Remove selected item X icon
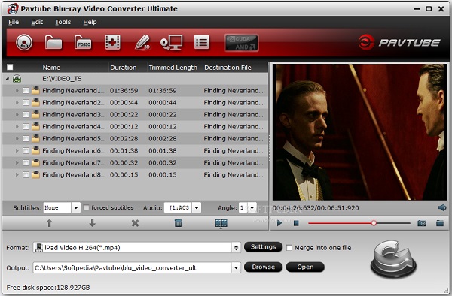The image size is (452, 296). (x=135, y=223)
